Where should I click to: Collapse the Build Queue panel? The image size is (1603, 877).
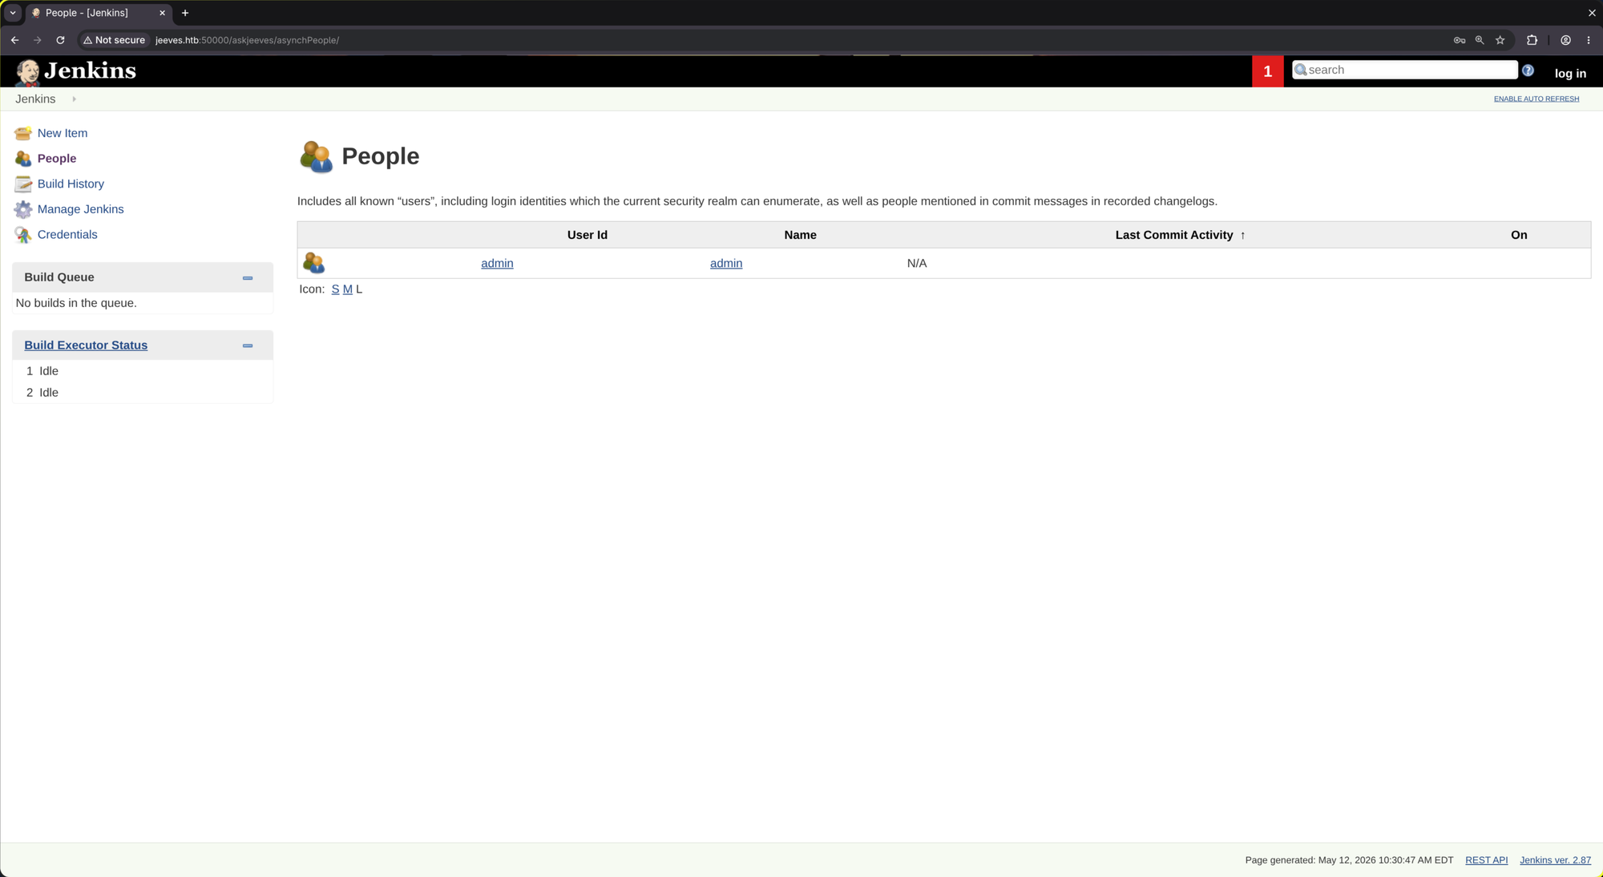(248, 278)
